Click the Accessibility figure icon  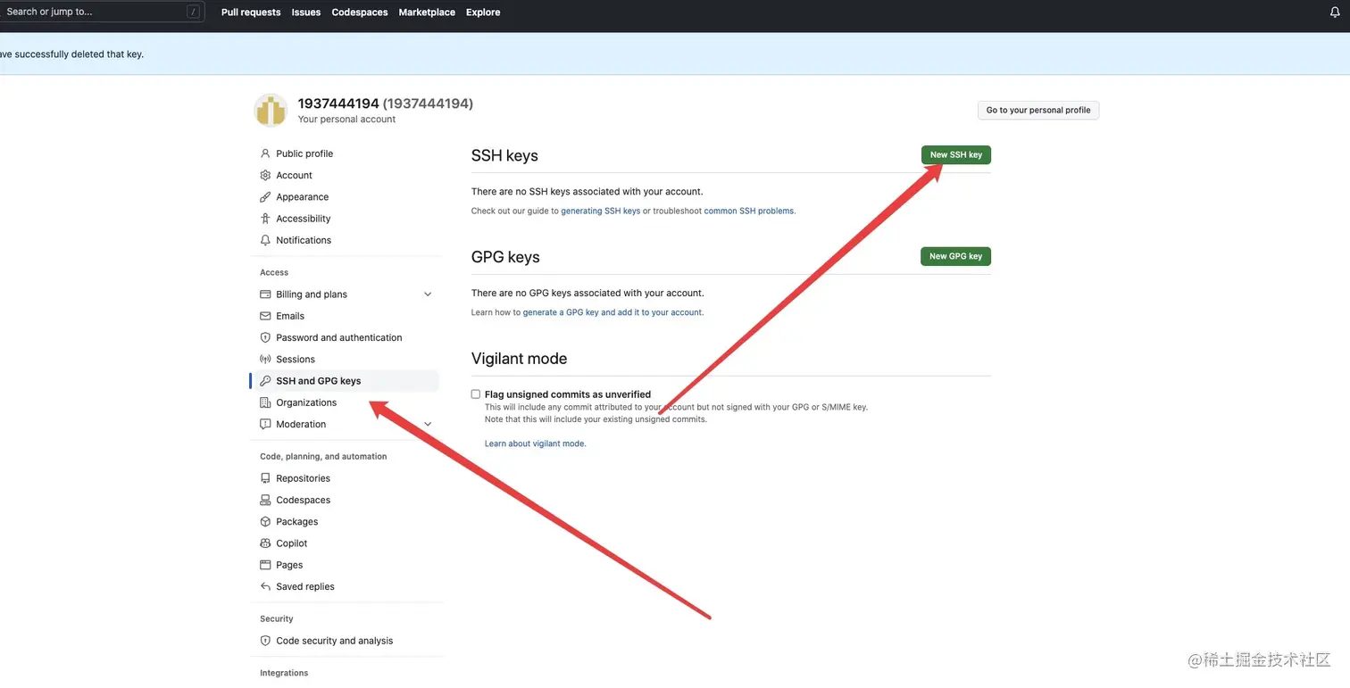(265, 219)
